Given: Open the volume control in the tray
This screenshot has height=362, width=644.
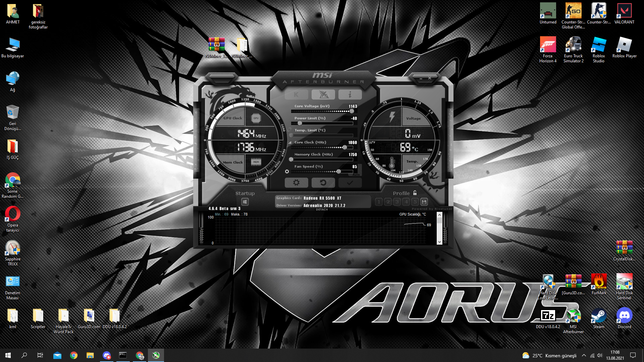Looking at the screenshot, I should (600, 355).
